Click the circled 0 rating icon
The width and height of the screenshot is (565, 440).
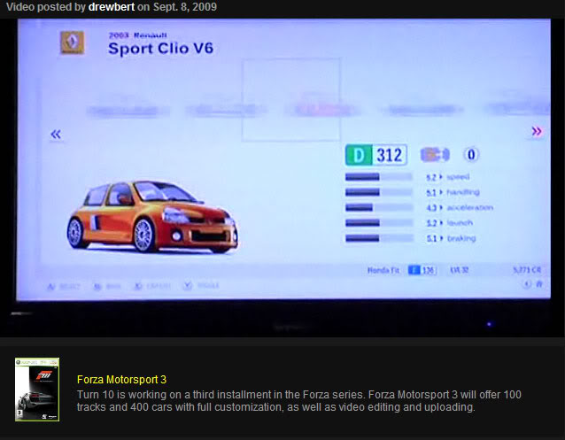click(x=471, y=155)
